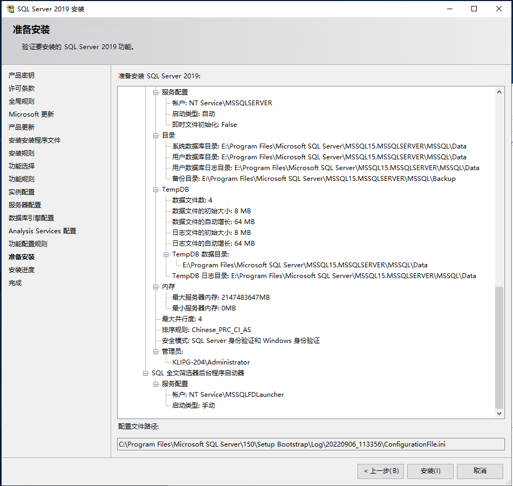The width and height of the screenshot is (513, 486).
Task: Click the scroll up arrow in summary tree
Action: 499,92
